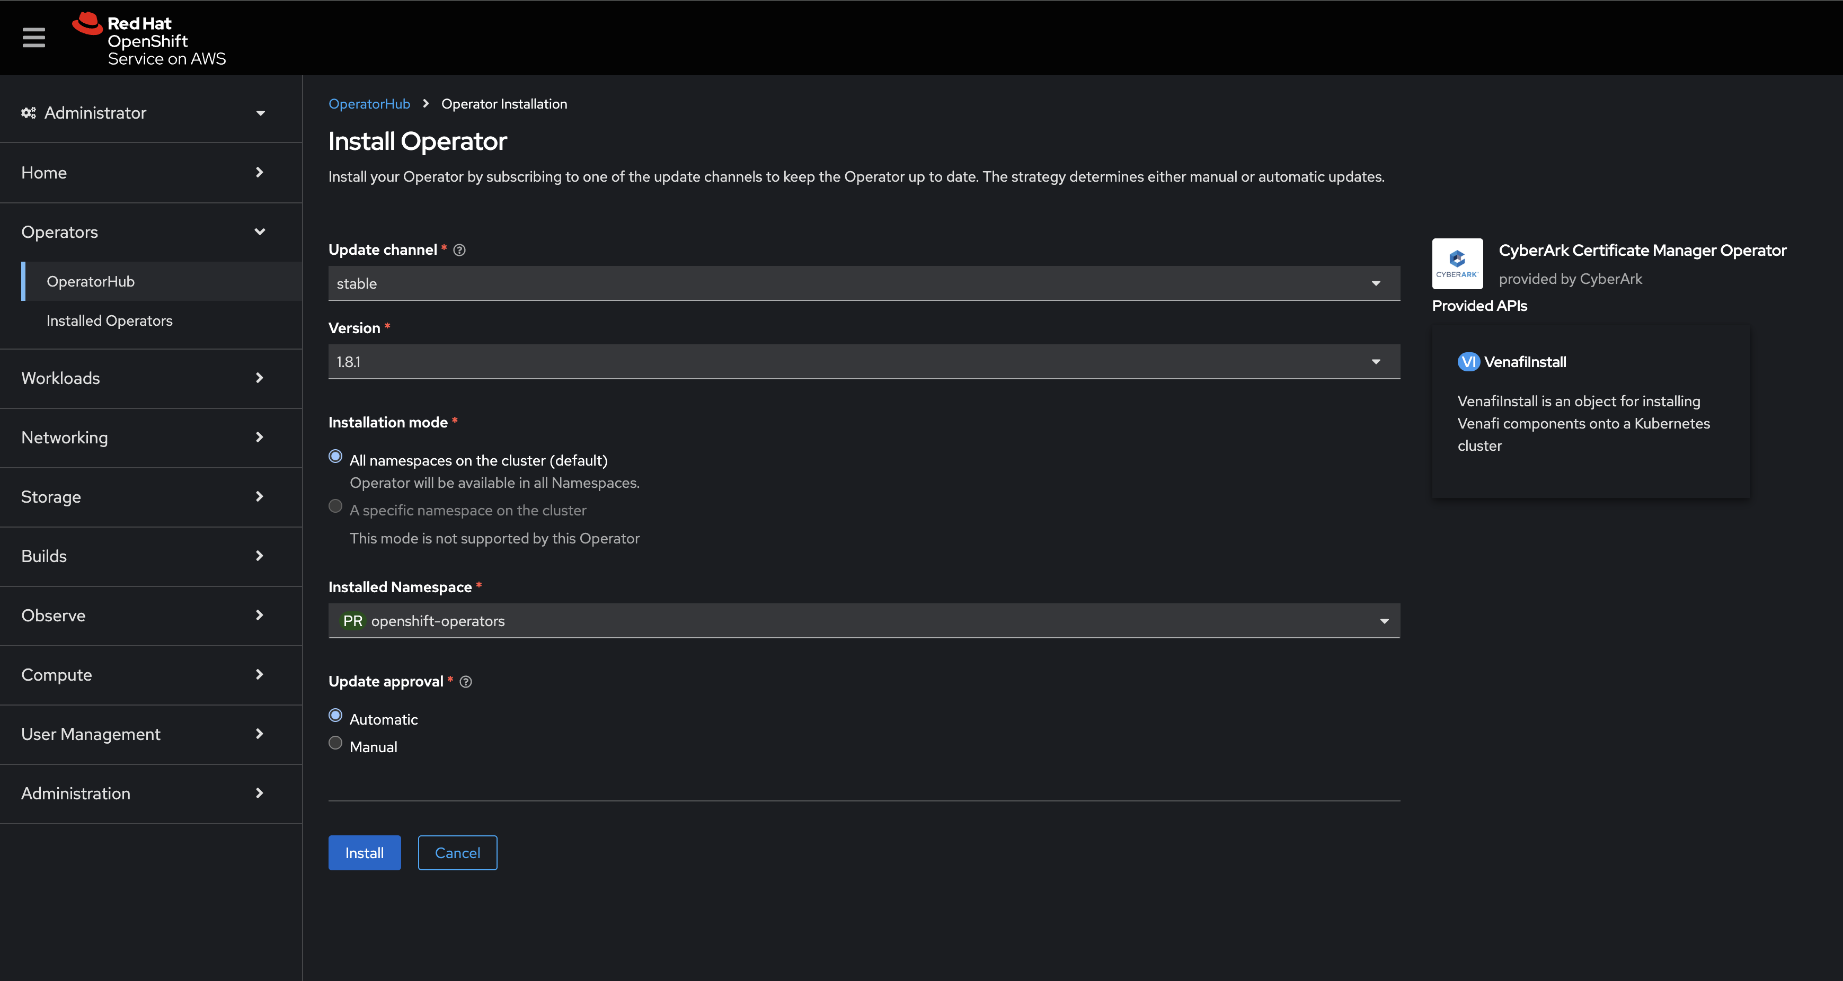Open the Administrator perspective switcher
1843x981 pixels.
(x=151, y=113)
